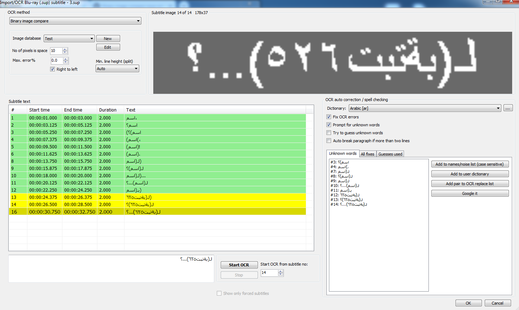Select subtitle row 5 starting 00:00:09.500
Viewport: 519px width, 310px height.
(157, 147)
